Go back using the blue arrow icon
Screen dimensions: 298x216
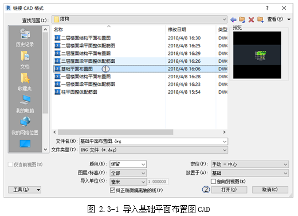233,19
